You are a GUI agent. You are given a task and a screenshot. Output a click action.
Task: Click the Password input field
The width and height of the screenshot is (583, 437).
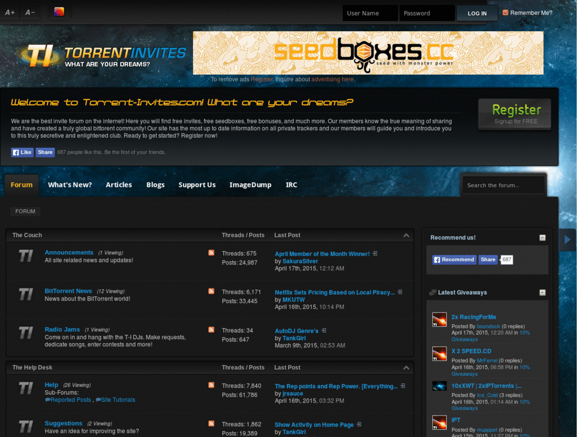coord(427,13)
